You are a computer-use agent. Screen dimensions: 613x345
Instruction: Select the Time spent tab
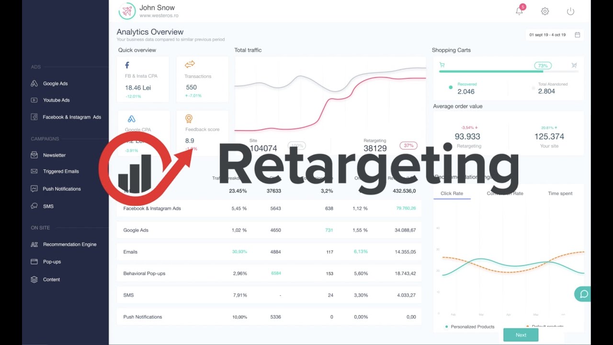[560, 193]
